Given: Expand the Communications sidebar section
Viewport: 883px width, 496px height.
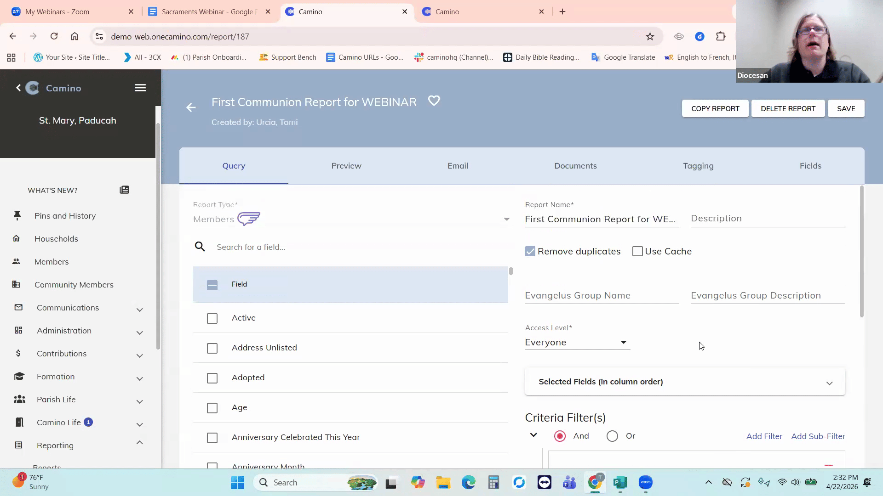Looking at the screenshot, I should point(139,310).
